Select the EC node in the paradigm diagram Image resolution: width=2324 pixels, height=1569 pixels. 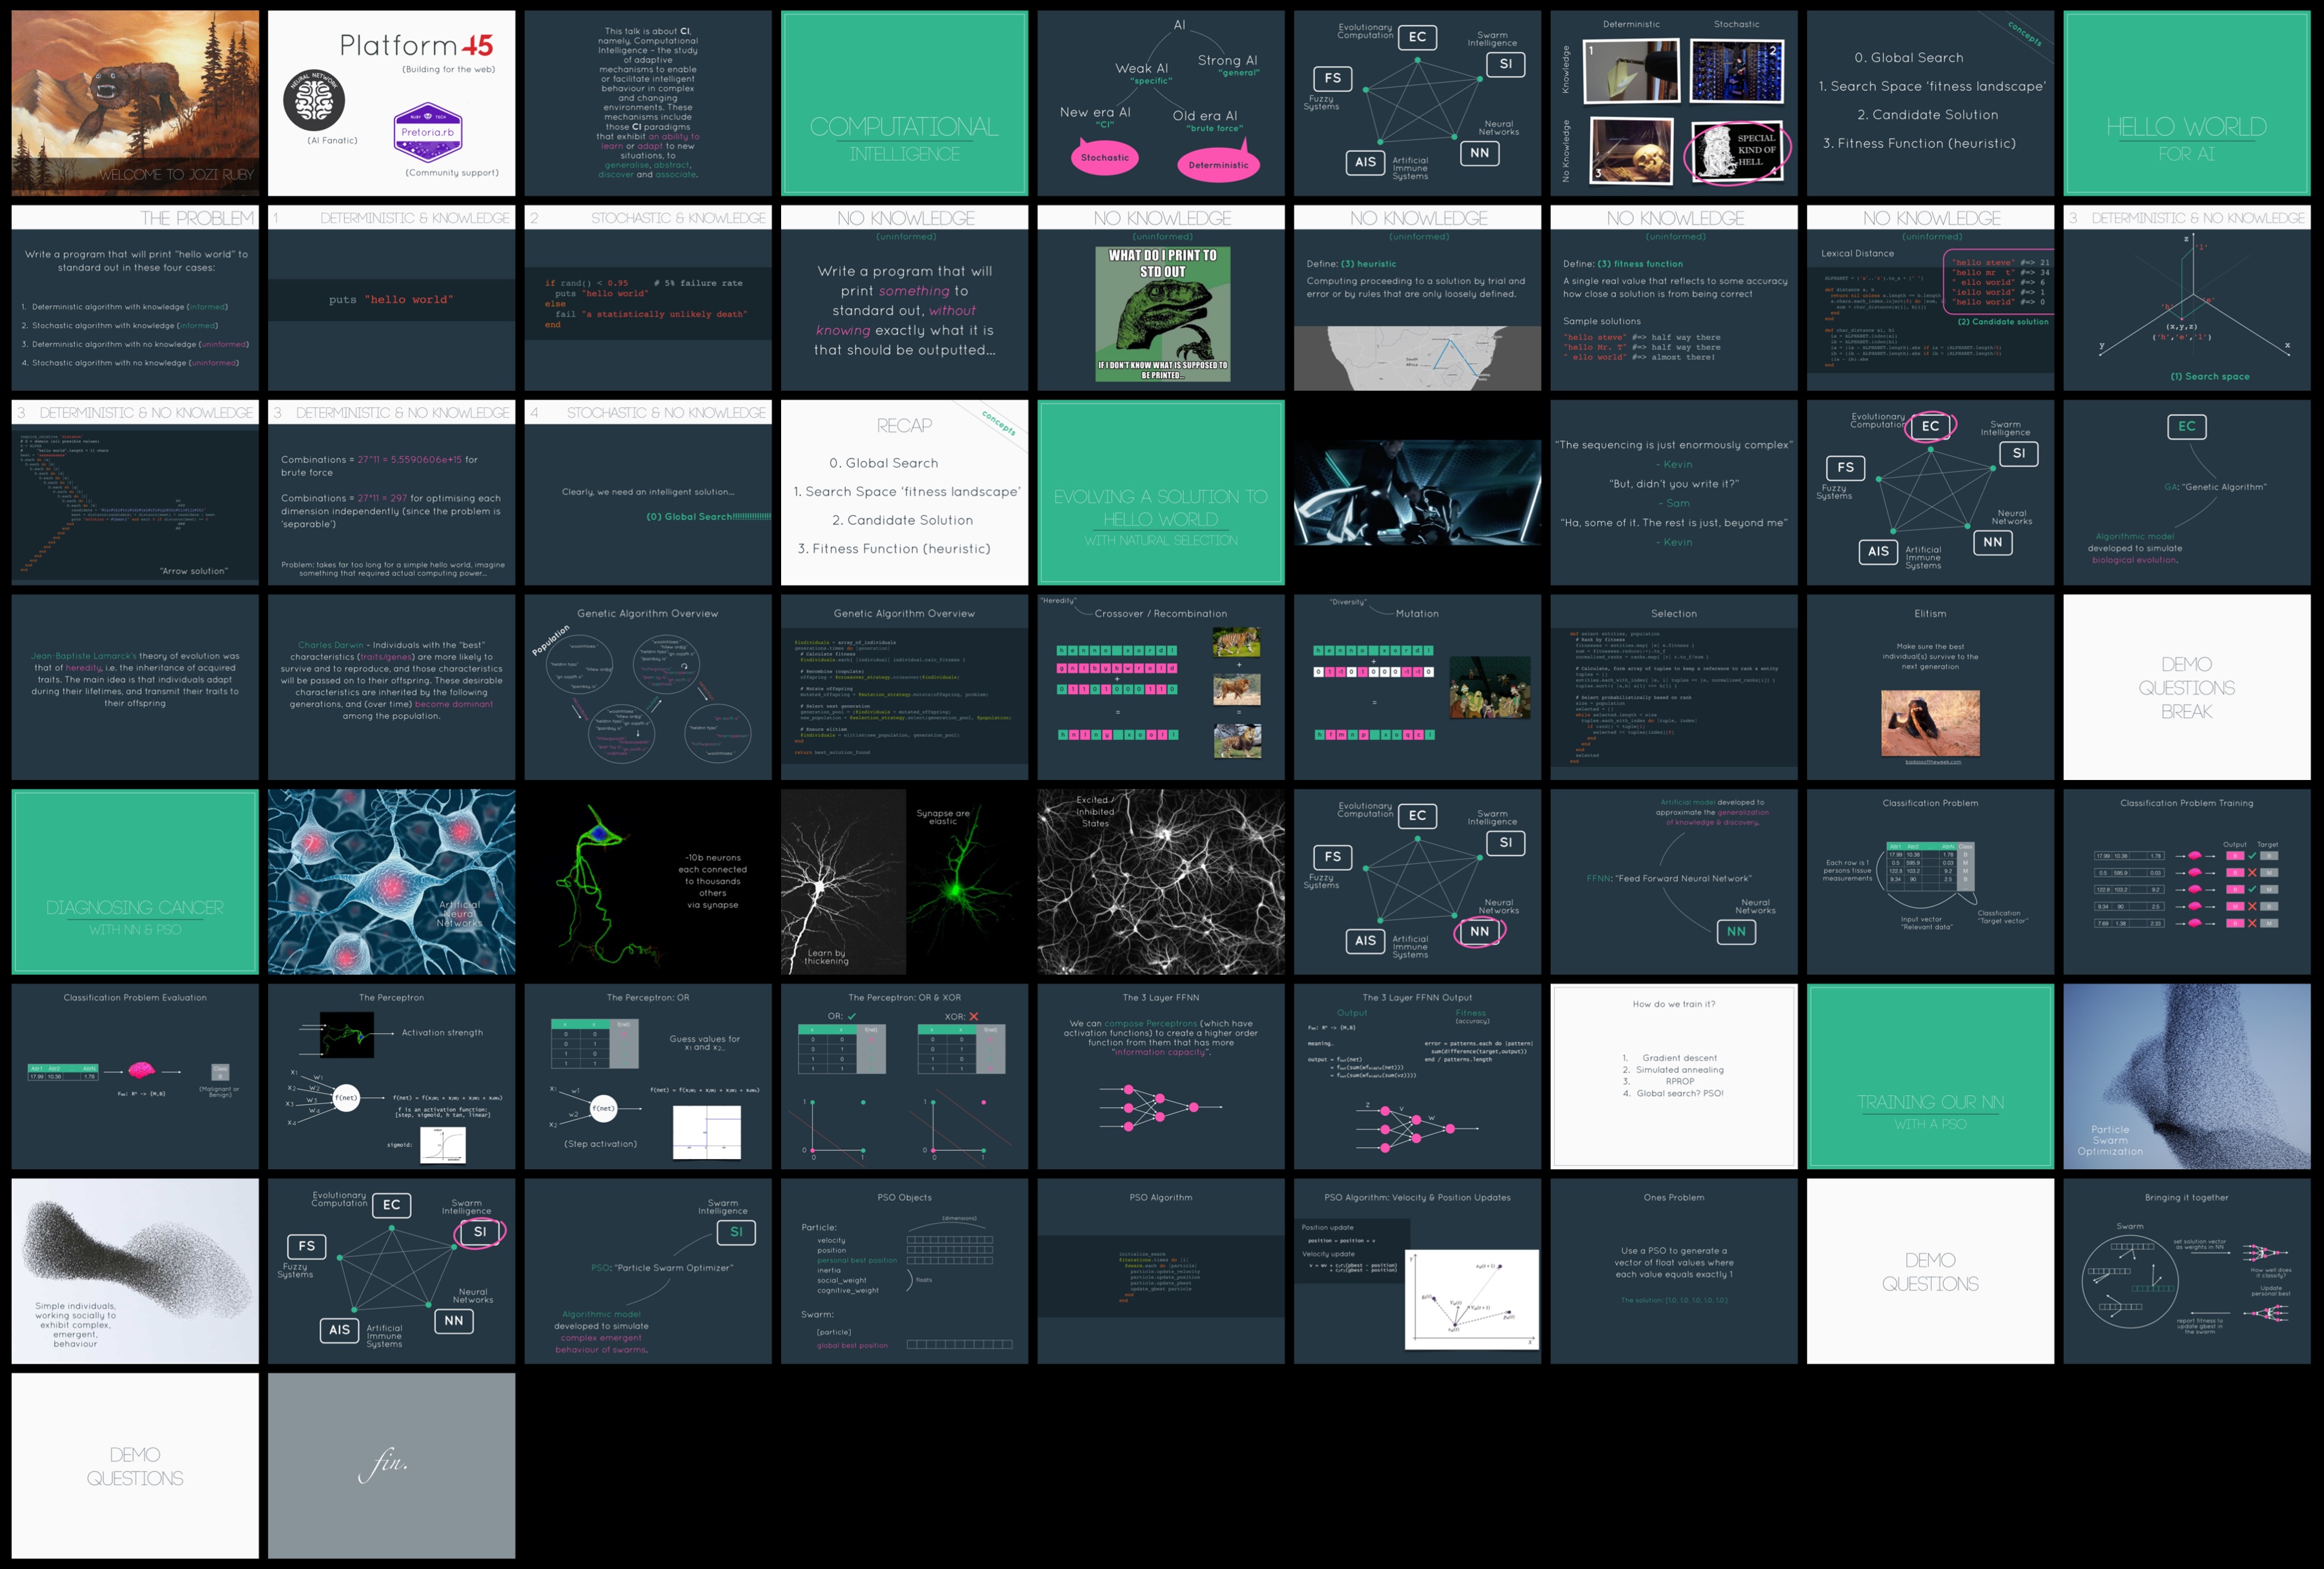[1417, 38]
